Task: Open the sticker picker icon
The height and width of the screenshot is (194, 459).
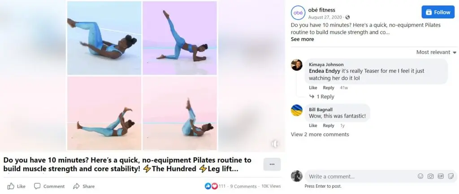Action: click(x=451, y=176)
